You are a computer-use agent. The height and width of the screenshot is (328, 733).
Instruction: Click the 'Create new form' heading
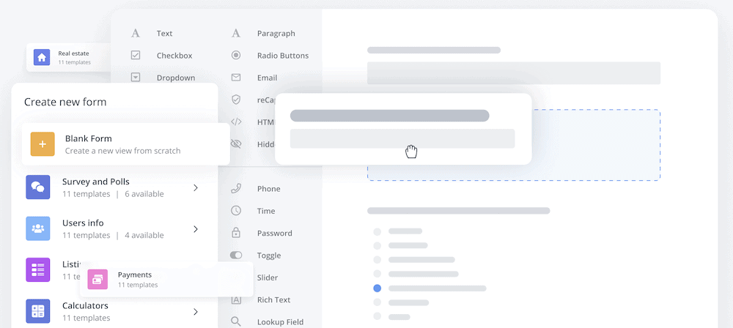(x=65, y=102)
